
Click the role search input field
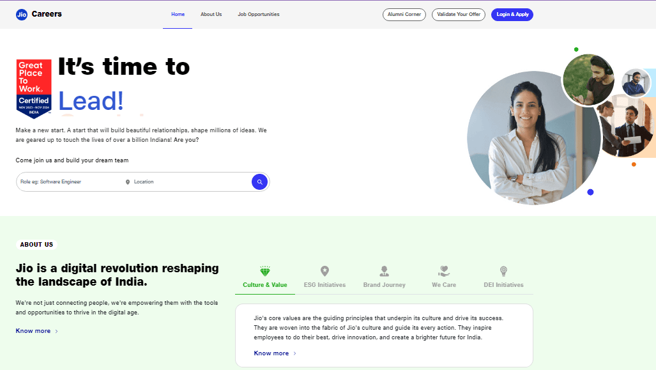click(x=70, y=181)
